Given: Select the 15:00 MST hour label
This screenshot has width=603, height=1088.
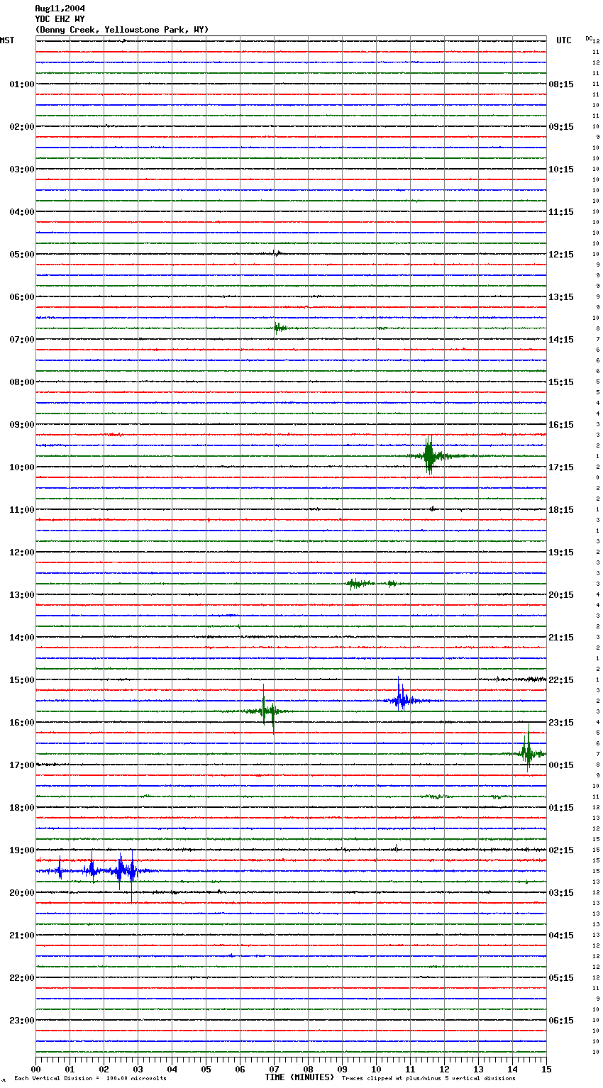Looking at the screenshot, I should coord(22,680).
